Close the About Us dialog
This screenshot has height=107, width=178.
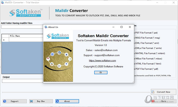[130, 27]
